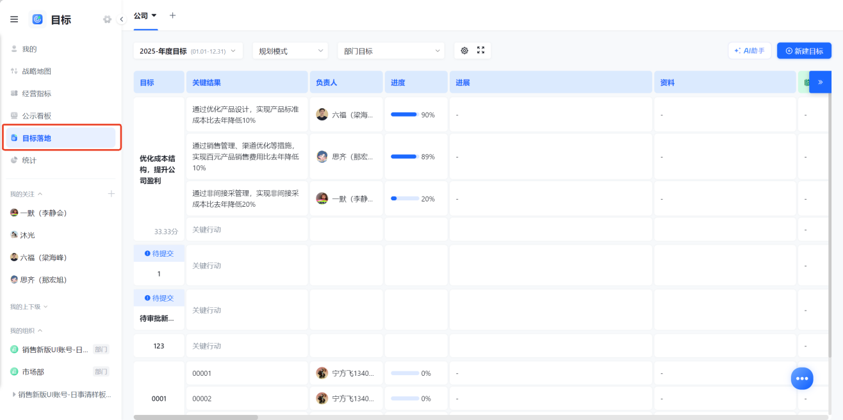Image resolution: width=843 pixels, height=420 pixels.
Task: Click 进度 column header
Action: 416,82
